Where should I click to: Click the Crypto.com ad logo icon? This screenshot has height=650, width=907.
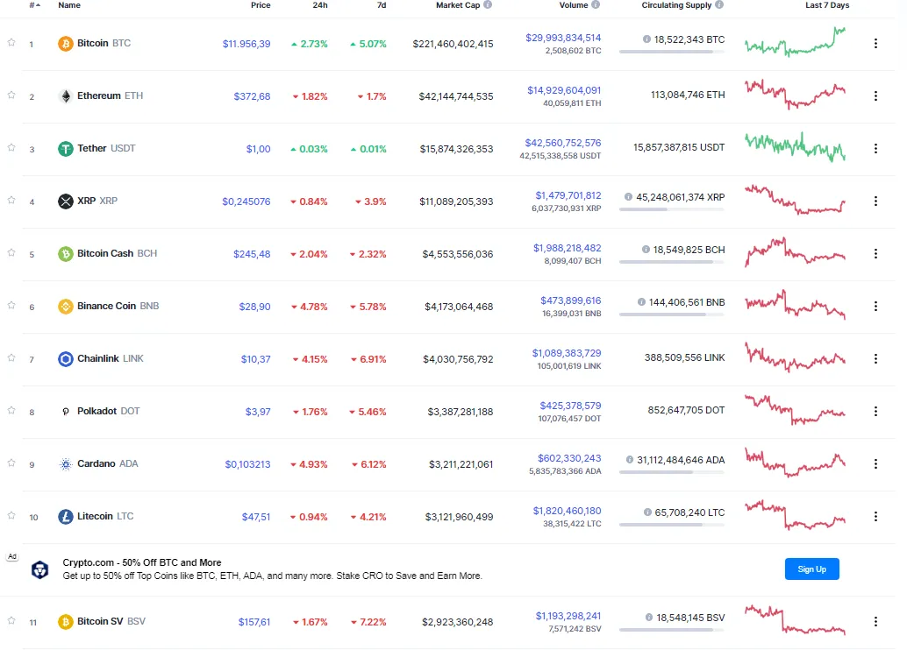click(x=40, y=569)
